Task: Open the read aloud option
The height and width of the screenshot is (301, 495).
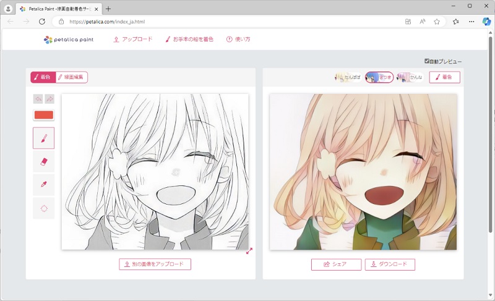Action: point(423,22)
